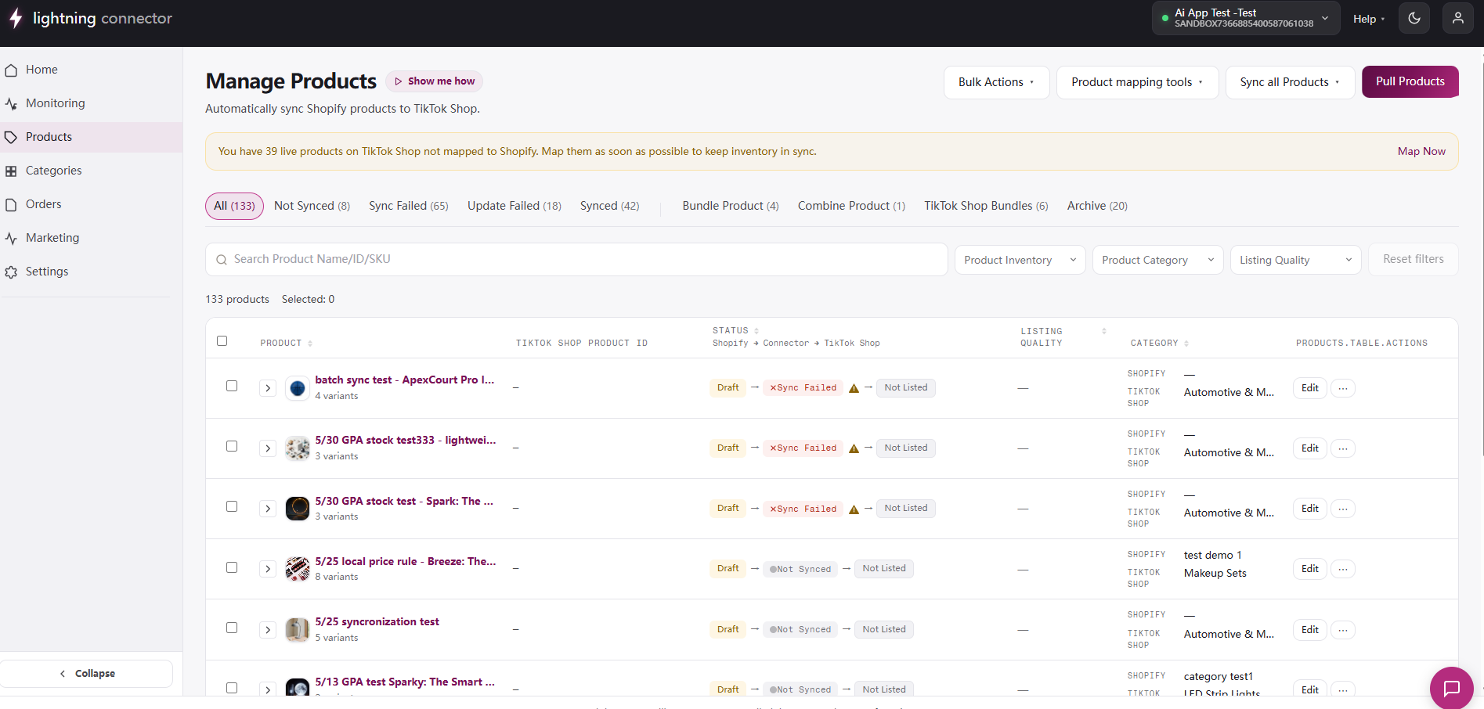
Task: Click Show me how button
Action: (x=434, y=81)
